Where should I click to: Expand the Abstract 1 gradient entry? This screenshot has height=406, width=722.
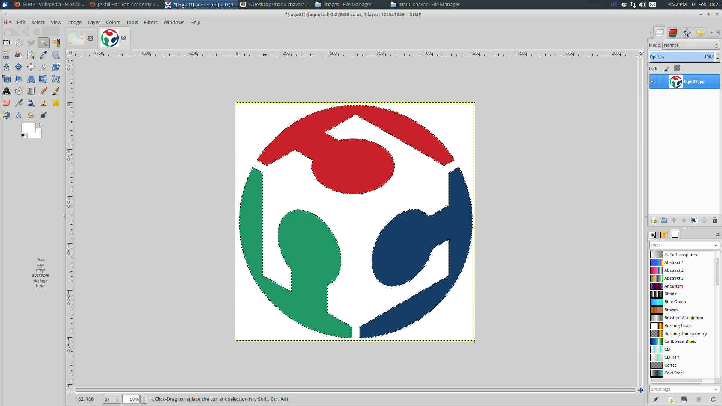coord(684,262)
